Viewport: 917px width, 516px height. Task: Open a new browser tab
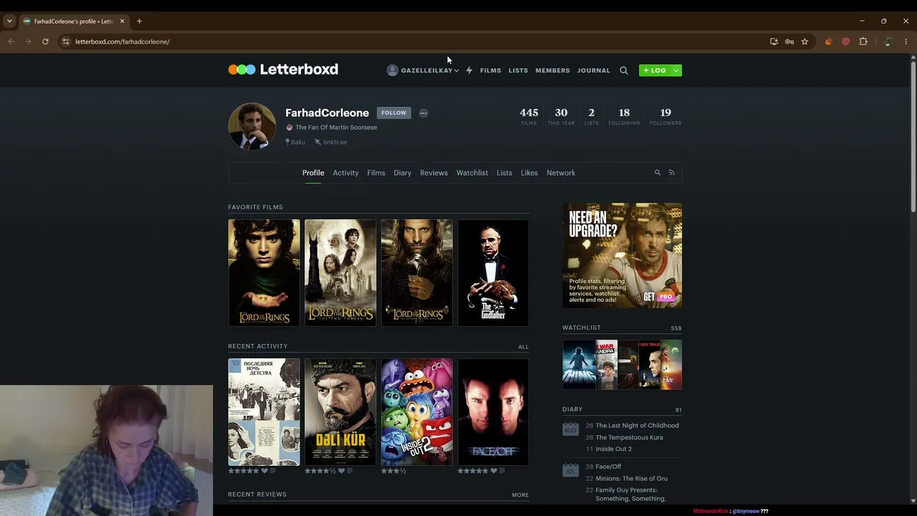[139, 21]
